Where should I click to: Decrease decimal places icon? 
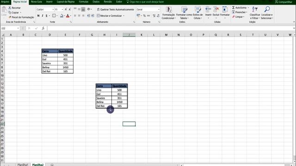coord(158,16)
